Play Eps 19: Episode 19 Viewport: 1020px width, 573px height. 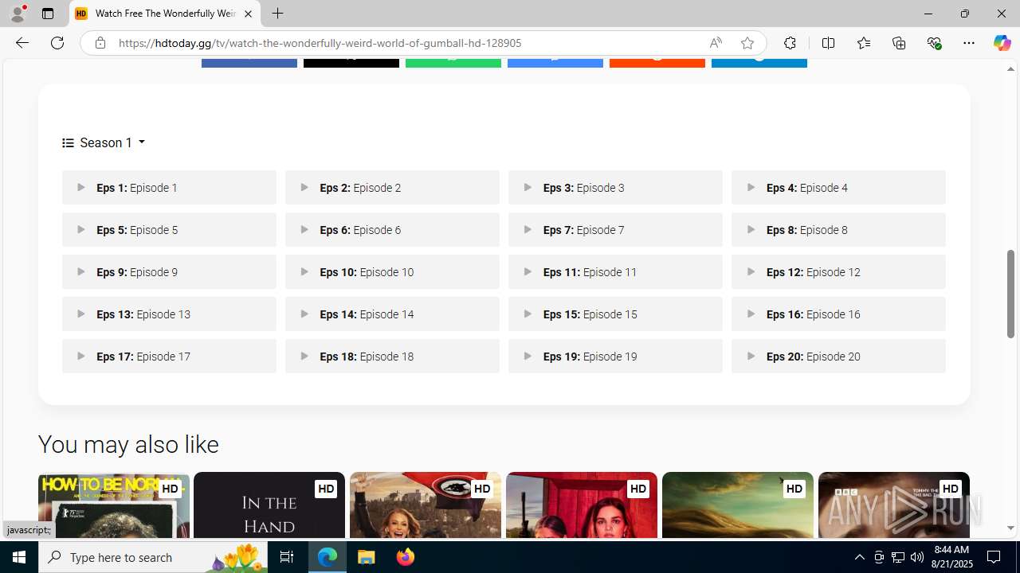click(x=615, y=357)
